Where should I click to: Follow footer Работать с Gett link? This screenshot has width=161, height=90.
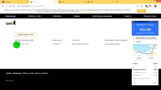tap(28, 73)
